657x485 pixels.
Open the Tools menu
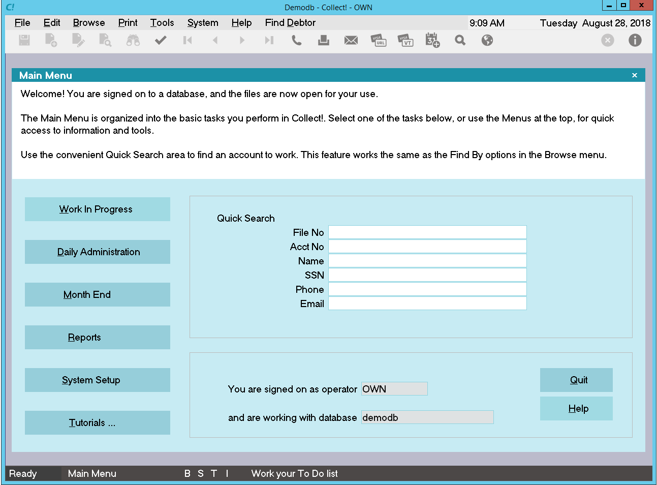tap(162, 23)
